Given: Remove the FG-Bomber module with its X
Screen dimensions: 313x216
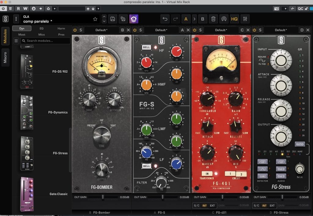Looking at the screenshot, I should pos(128,30).
